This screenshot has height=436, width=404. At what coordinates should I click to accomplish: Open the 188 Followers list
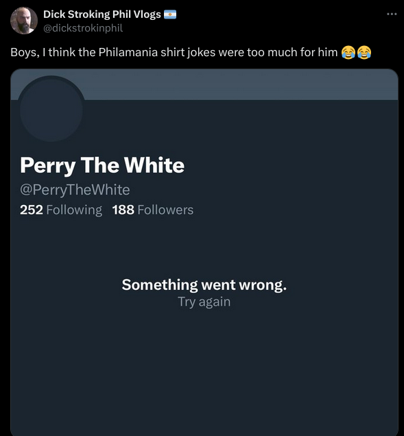tap(153, 210)
